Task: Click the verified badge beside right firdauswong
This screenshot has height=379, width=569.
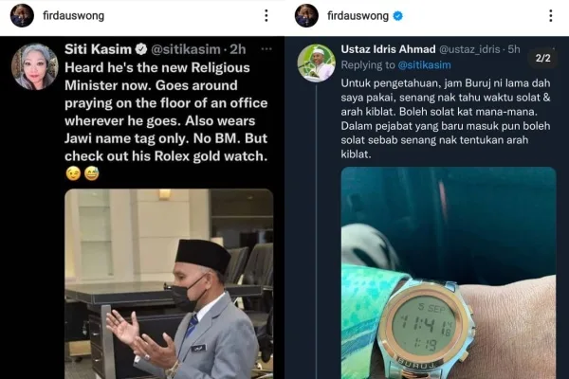Action: 398,16
